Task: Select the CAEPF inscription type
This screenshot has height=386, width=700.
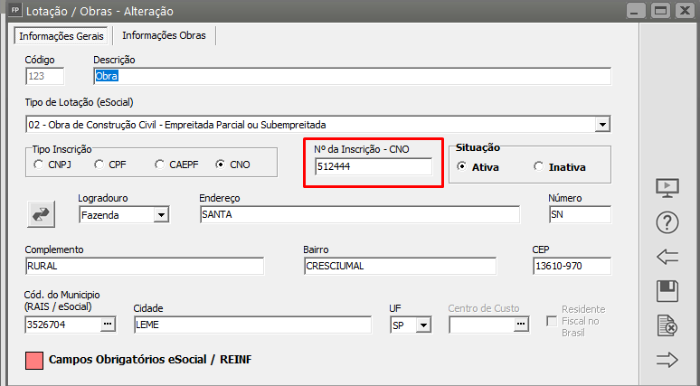Action: click(x=159, y=165)
